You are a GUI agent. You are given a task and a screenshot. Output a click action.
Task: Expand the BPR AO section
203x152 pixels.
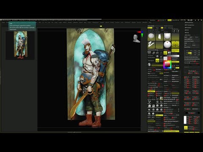187,30
